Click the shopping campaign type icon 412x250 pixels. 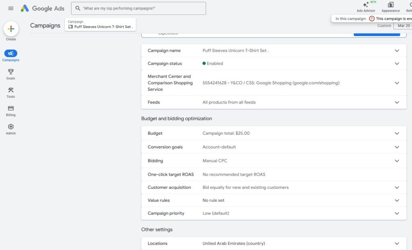tap(70, 27)
